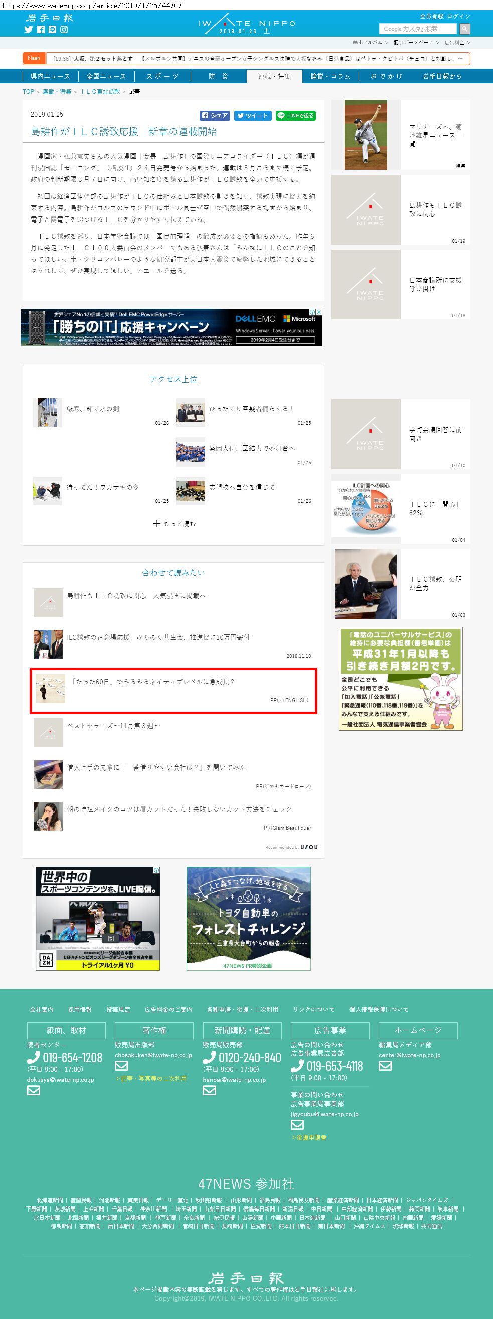493x1319 pixels.
Task: Open the Twitter icon in header
Action: pos(29,30)
